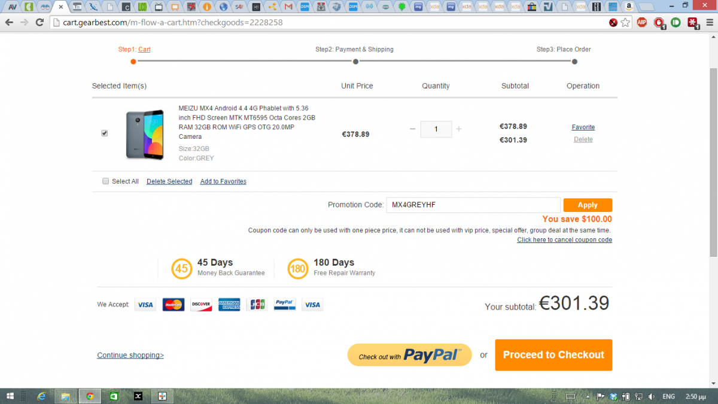Click the Delete Selected link
Image resolution: width=718 pixels, height=404 pixels.
click(169, 181)
